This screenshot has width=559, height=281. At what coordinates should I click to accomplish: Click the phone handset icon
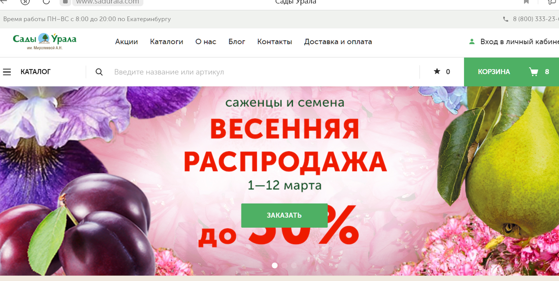click(x=506, y=20)
